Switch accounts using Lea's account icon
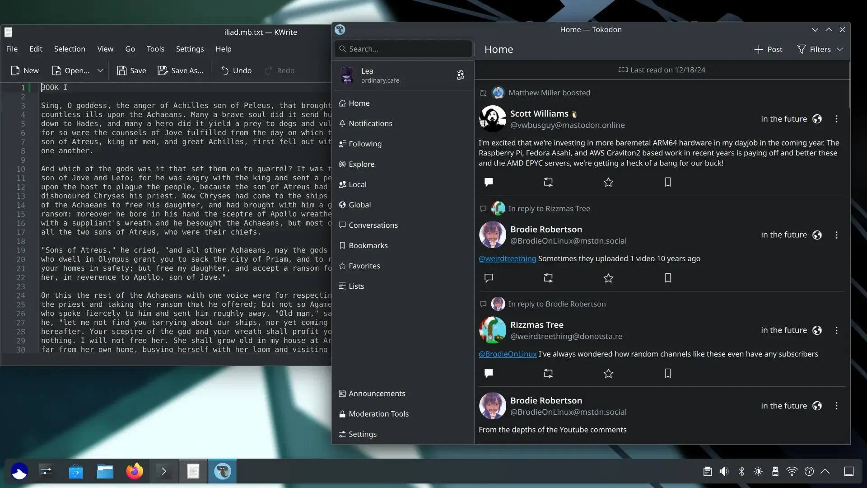This screenshot has width=867, height=488. 460,75
